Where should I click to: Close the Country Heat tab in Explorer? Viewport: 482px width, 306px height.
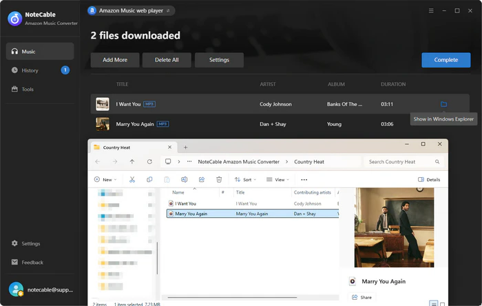coord(169,147)
